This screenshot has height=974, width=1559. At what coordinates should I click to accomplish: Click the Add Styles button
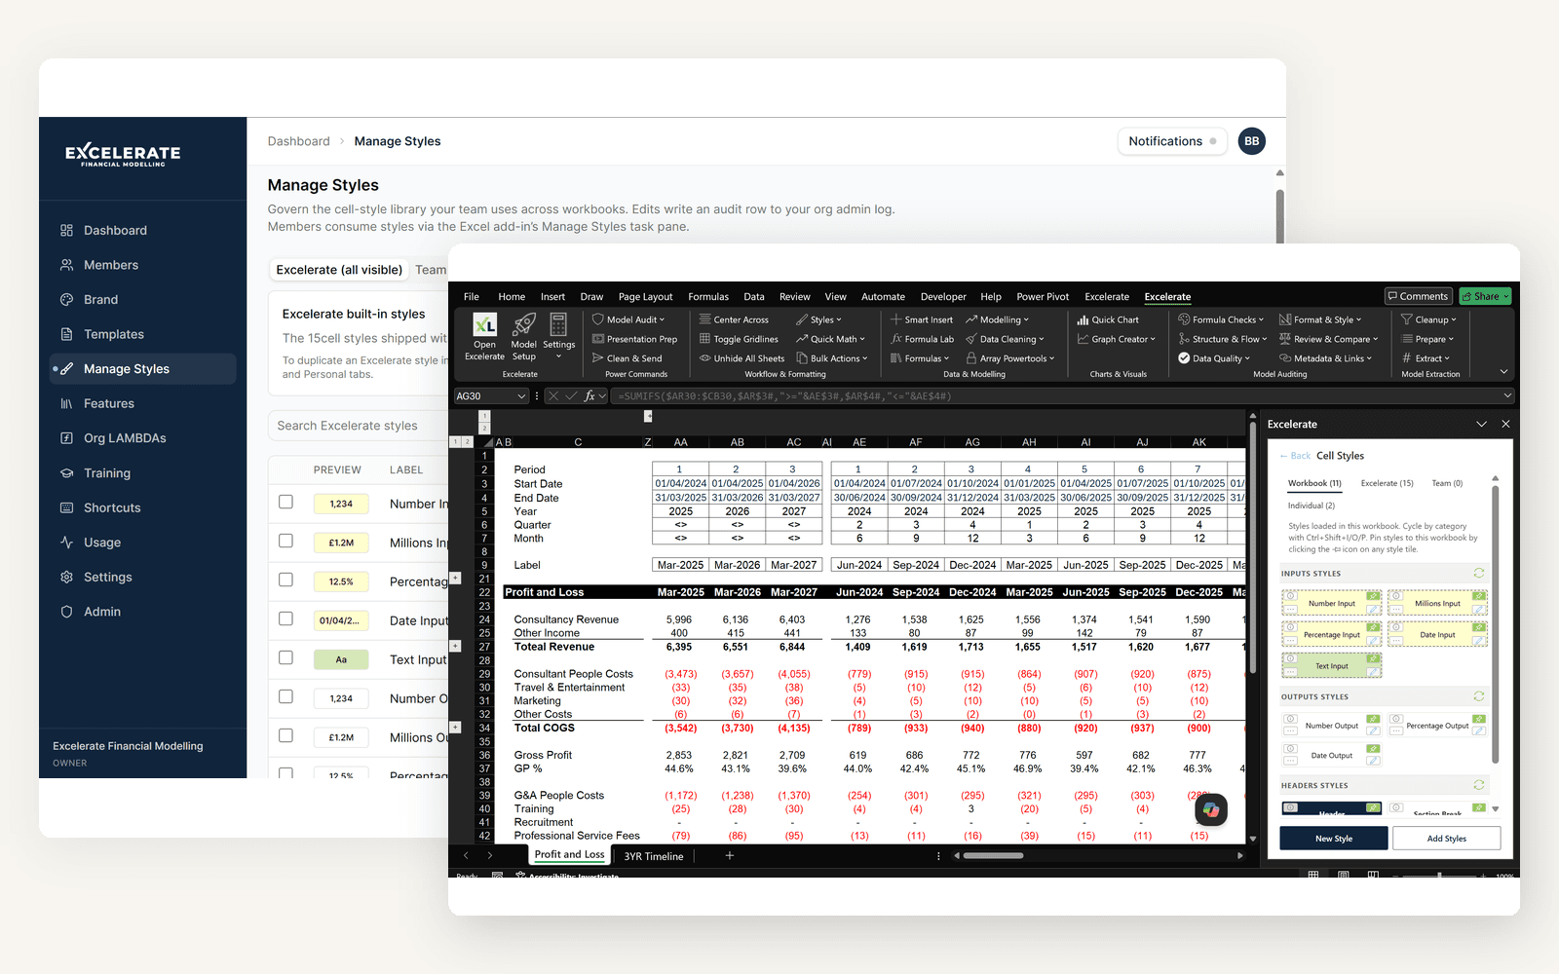[x=1447, y=839]
